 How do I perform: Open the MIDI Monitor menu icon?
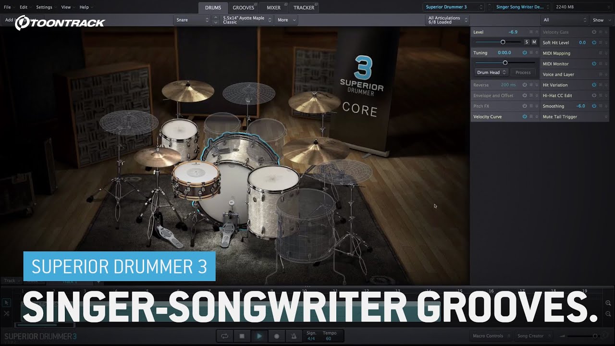point(601,64)
